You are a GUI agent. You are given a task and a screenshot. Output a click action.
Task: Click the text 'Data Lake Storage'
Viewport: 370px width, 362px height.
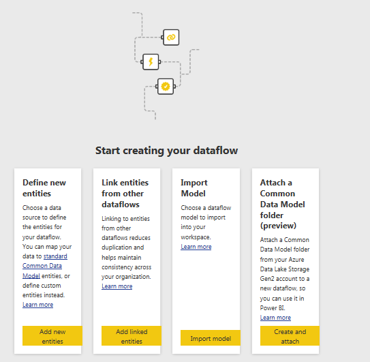coord(285,269)
